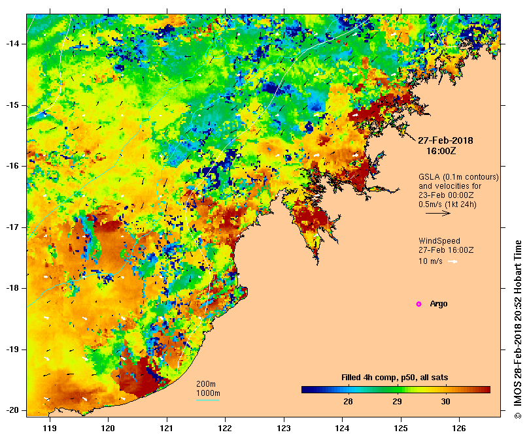The height and width of the screenshot is (439, 529).
Task: Click the '10 m/s' wind scale label
Action: click(x=430, y=261)
